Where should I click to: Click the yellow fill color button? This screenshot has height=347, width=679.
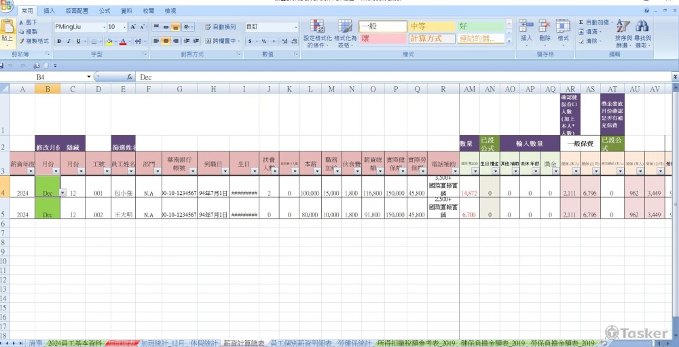click(109, 41)
